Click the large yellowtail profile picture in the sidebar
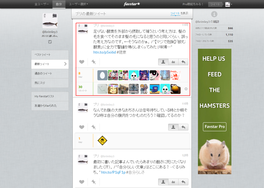 (x=50, y=21)
